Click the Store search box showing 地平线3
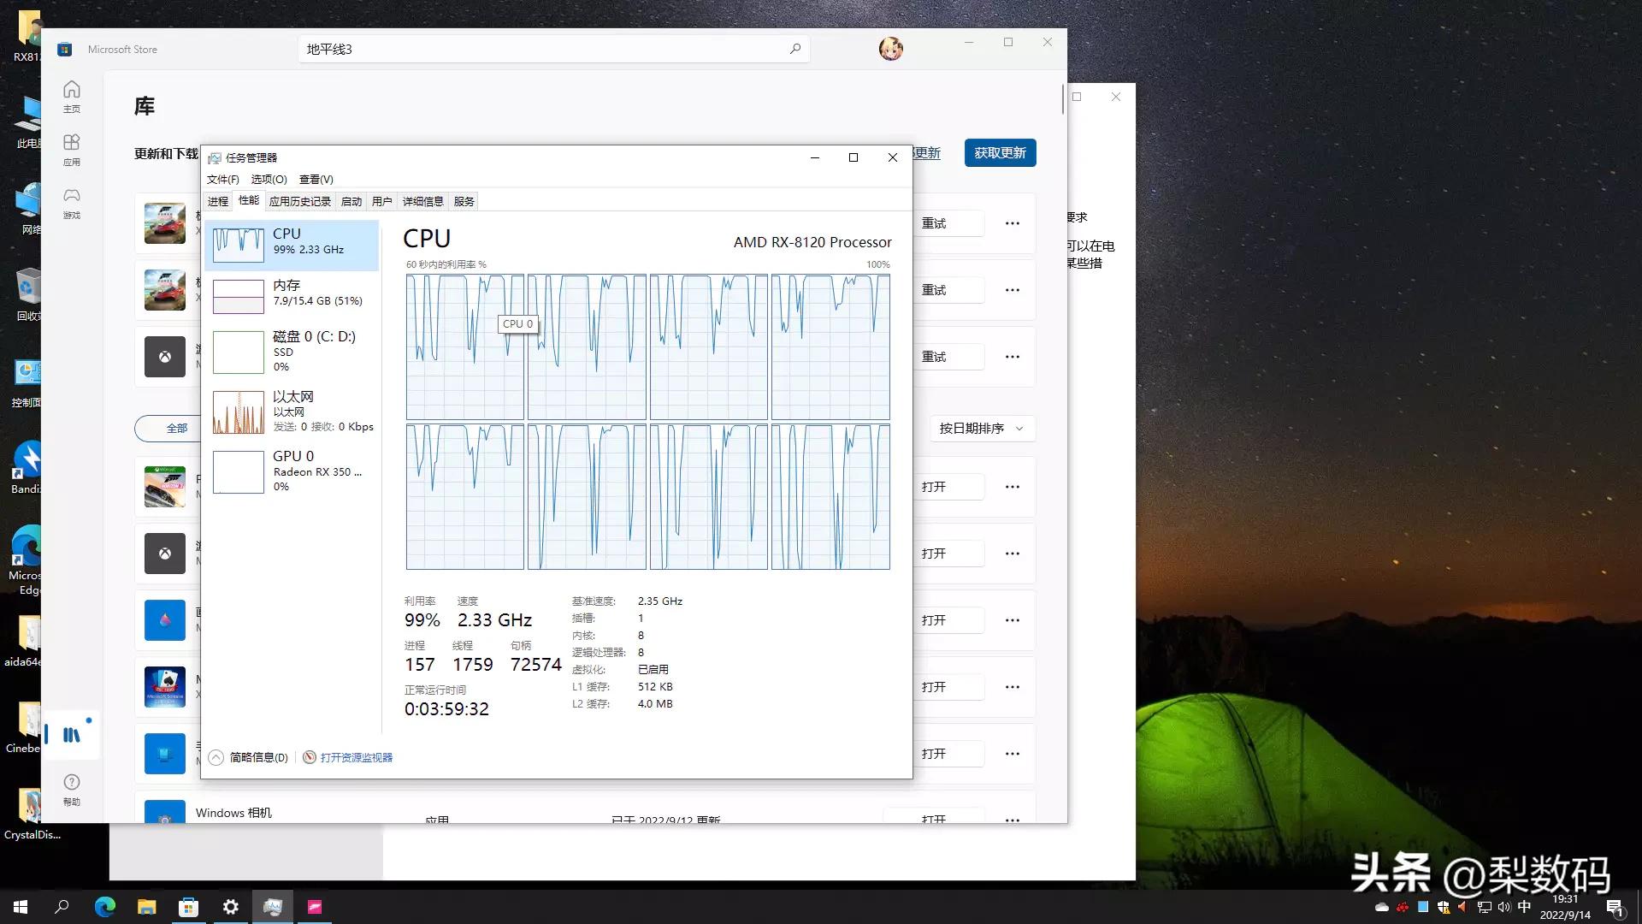The width and height of the screenshot is (1642, 924). (554, 49)
